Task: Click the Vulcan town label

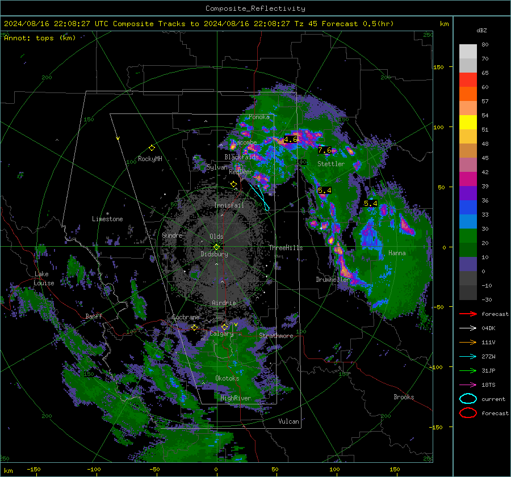Action: click(289, 421)
